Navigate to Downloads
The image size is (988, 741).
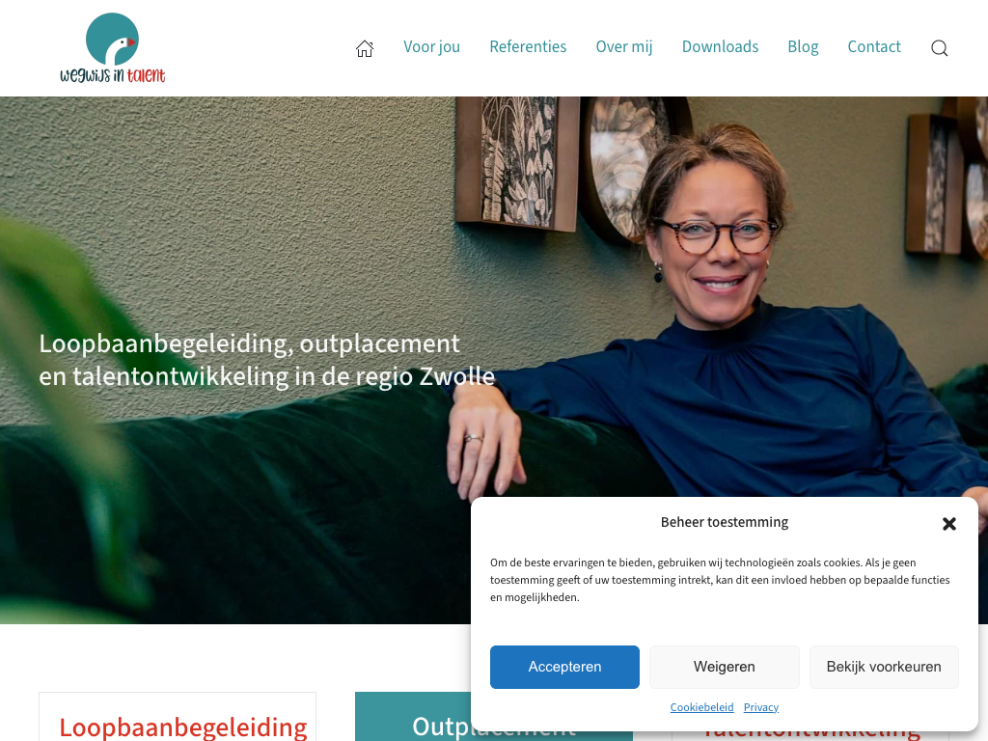[x=720, y=47]
